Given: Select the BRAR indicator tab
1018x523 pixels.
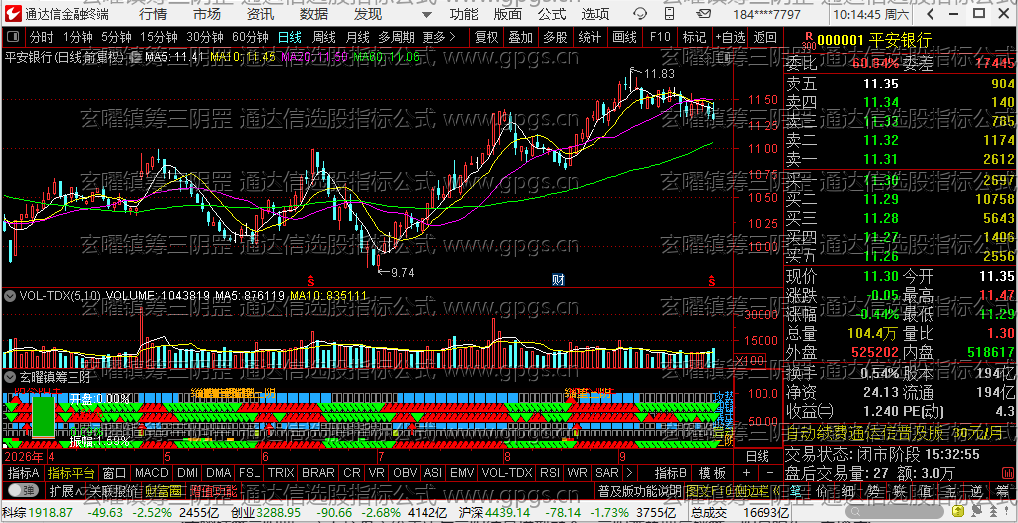Looking at the screenshot, I should pos(318,472).
